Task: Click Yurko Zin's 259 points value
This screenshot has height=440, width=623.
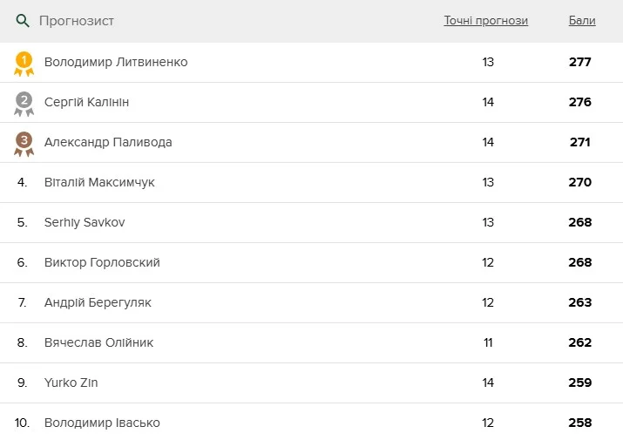Action: [579, 383]
